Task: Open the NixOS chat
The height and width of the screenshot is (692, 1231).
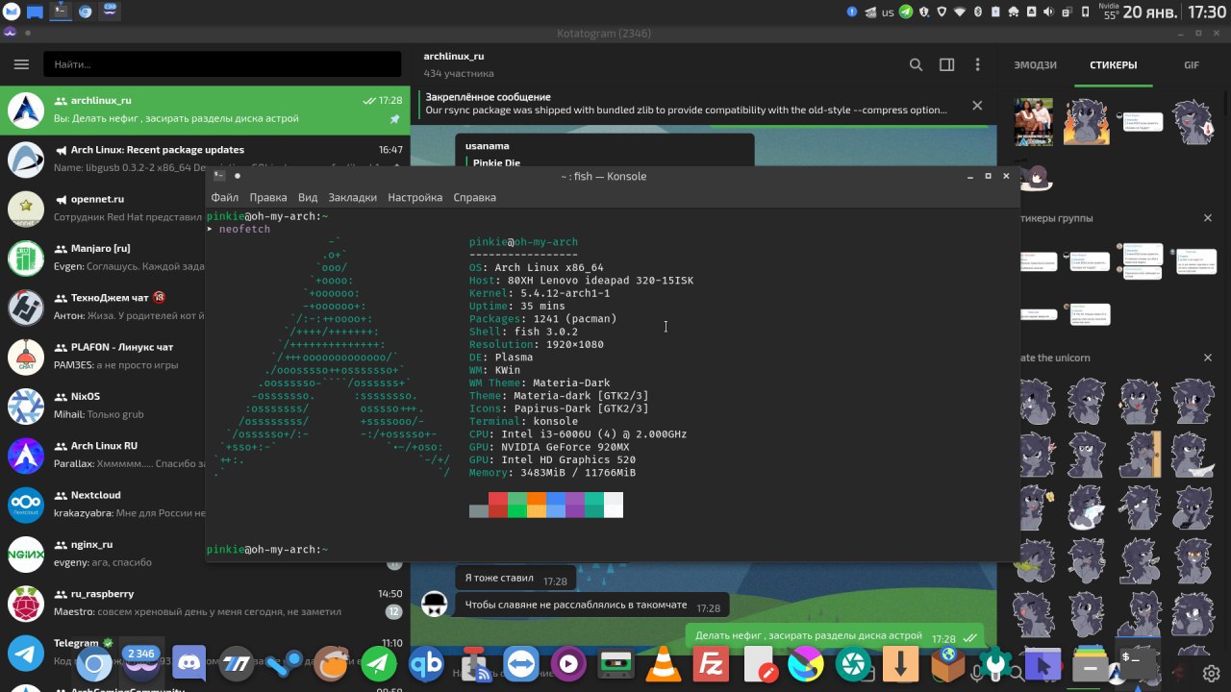Action: [102, 406]
